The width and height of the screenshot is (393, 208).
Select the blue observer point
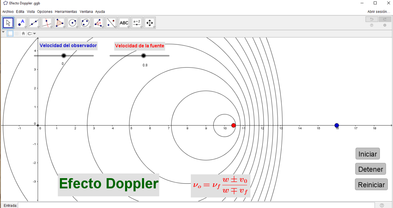(337, 125)
